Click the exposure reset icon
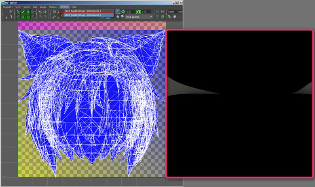Viewport: 315px width, 187px height. coord(123,12)
